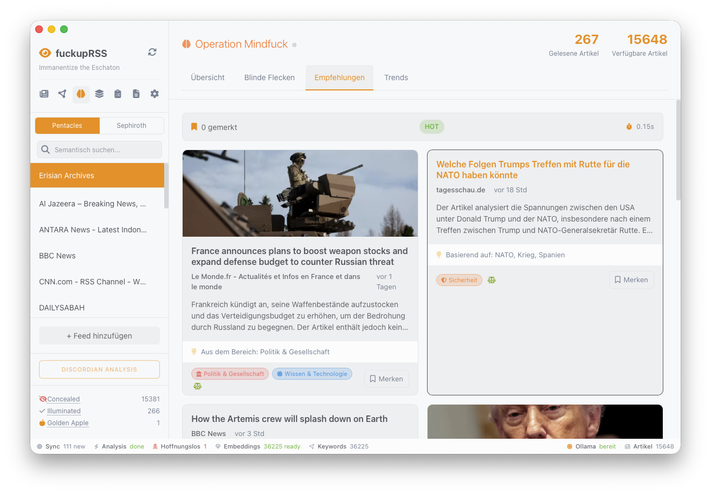The image size is (711, 494).
Task: Open the document icon next to settings gear
Action: 136,94
